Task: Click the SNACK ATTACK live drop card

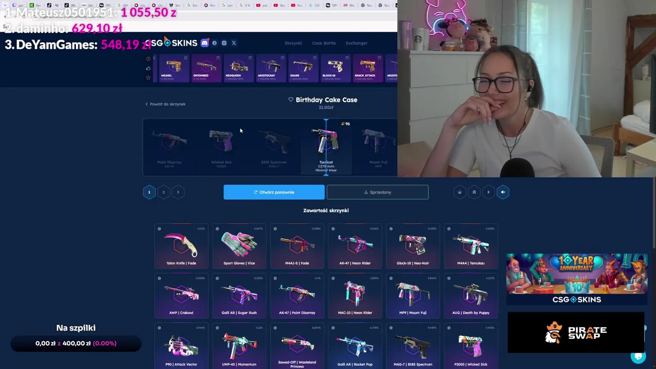Action: [x=367, y=69]
